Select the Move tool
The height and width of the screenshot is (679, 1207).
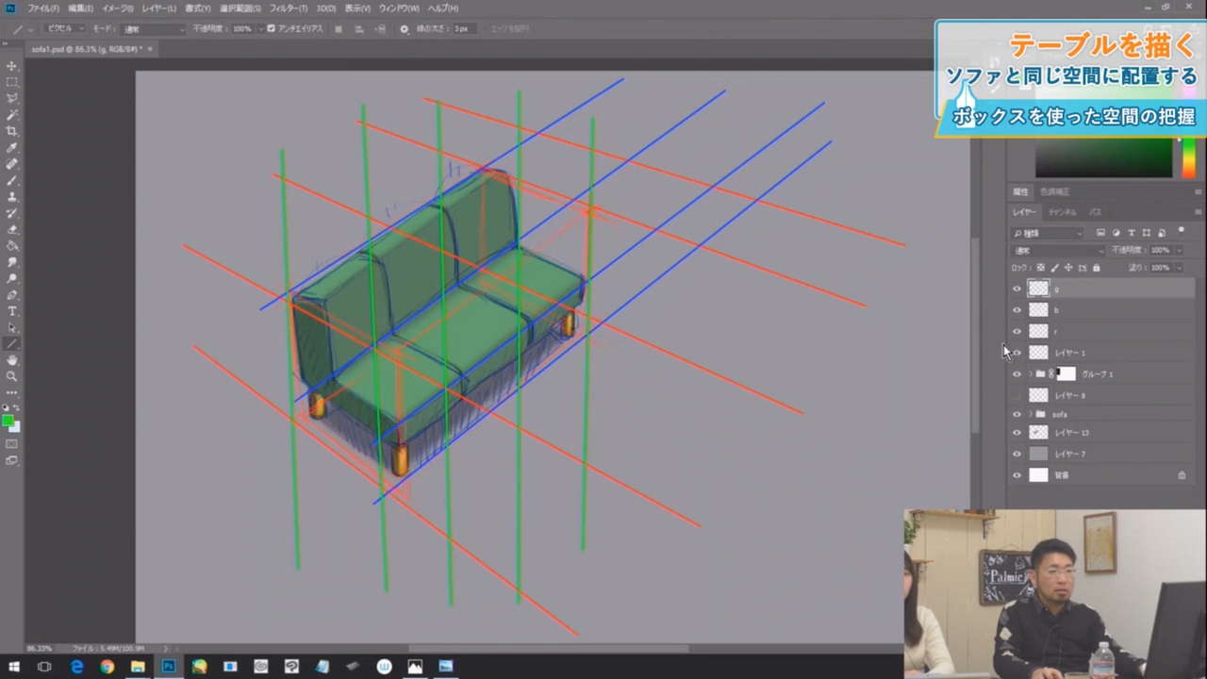(12, 66)
